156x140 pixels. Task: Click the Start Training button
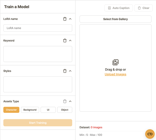coord(38,123)
